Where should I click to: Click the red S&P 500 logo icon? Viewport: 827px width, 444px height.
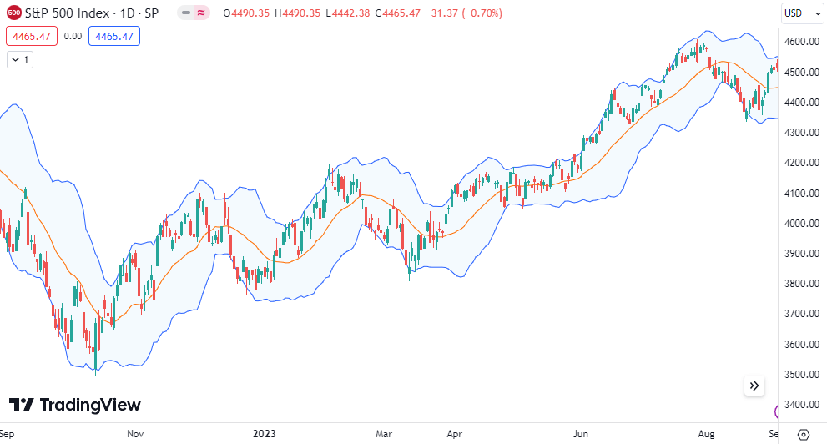(13, 13)
